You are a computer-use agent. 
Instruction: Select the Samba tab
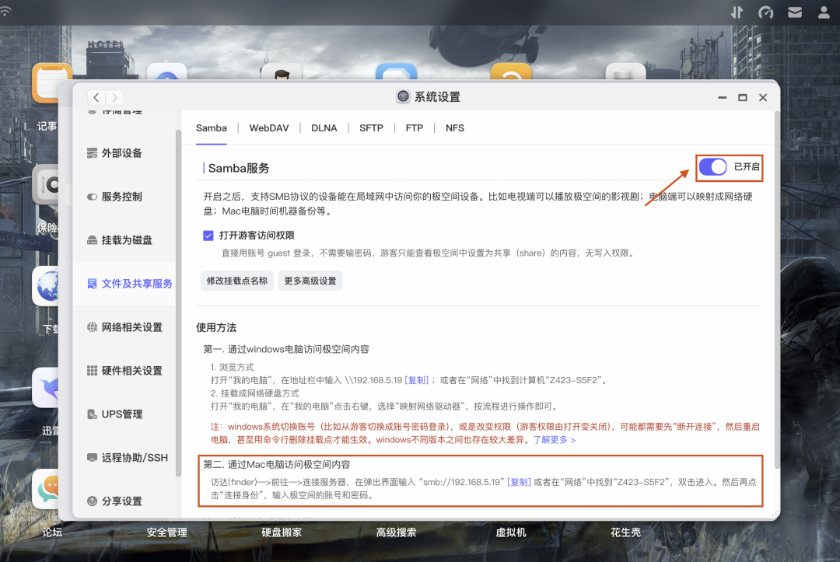[x=211, y=128]
